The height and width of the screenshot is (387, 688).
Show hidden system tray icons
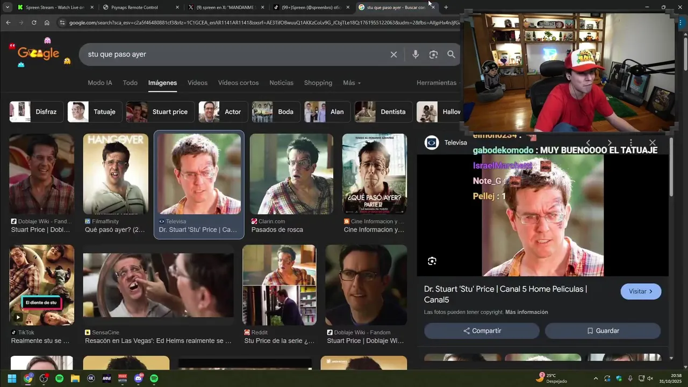coord(596,378)
